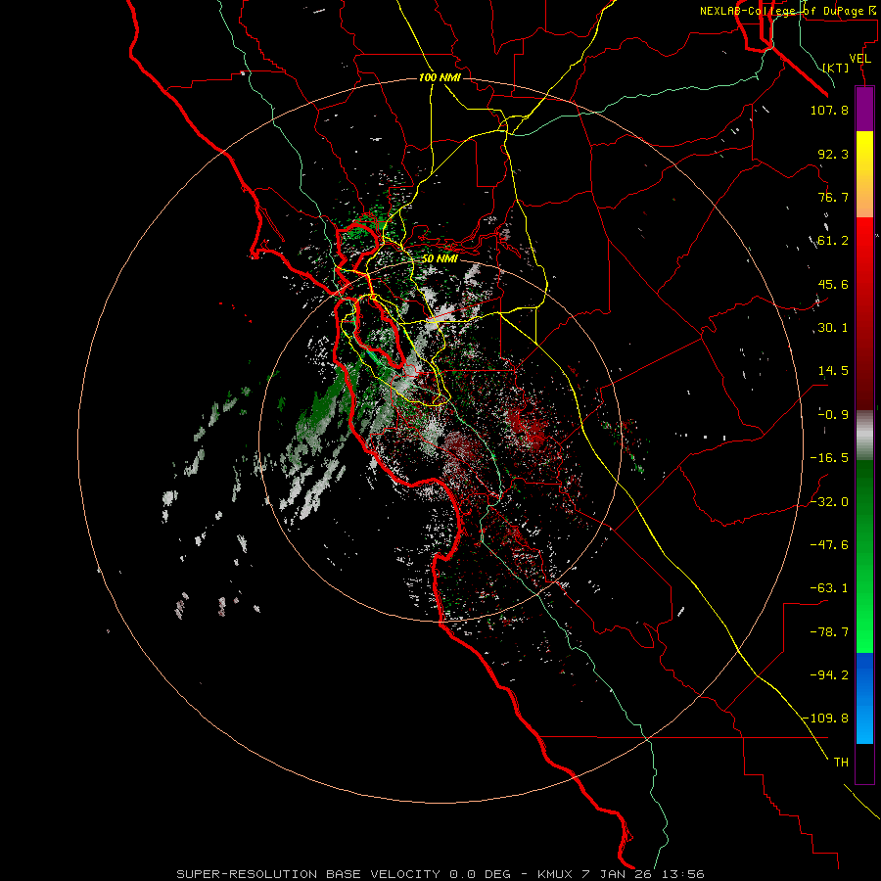
Task: Click the bottom caption showing KMUX and time
Action: pyautogui.click(x=440, y=874)
